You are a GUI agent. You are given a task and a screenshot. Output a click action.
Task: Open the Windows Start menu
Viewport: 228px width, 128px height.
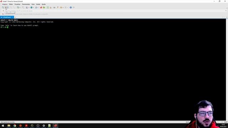pyautogui.click(x=3, y=126)
